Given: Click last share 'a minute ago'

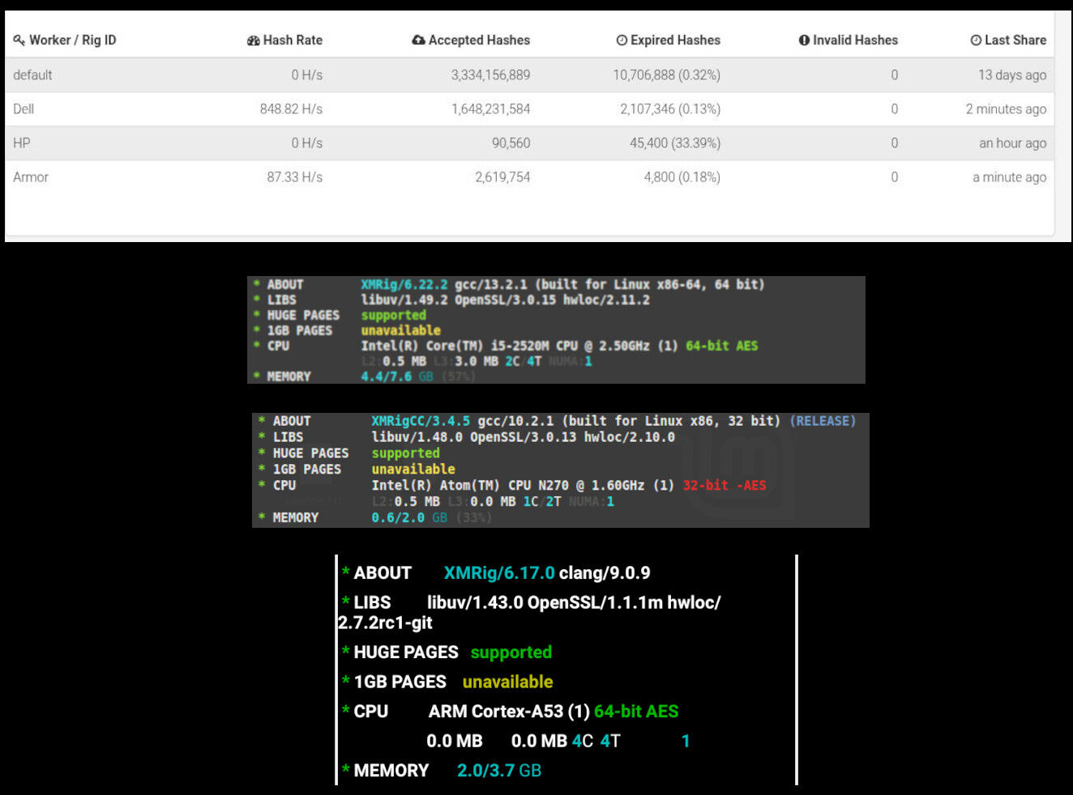Looking at the screenshot, I should (1009, 177).
